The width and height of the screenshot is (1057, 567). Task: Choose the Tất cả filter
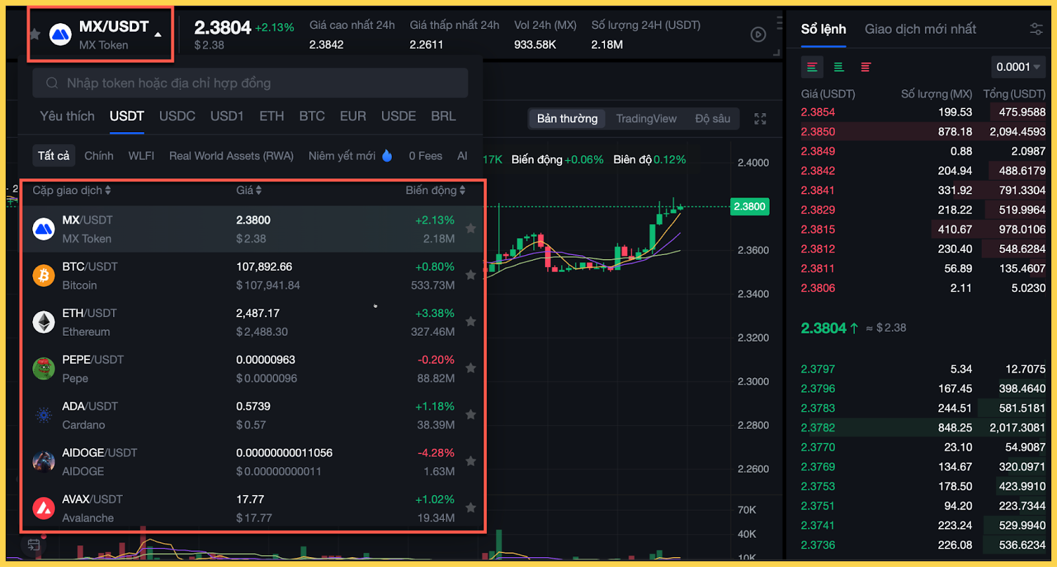[x=54, y=156]
